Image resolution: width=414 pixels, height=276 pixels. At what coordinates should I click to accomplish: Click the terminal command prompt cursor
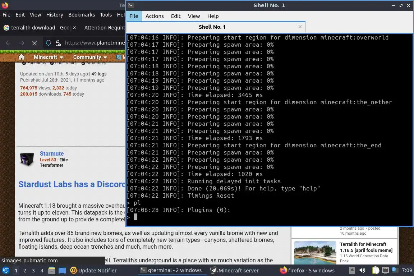[135, 217]
